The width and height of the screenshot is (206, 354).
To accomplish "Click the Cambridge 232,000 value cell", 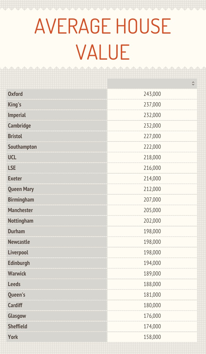I will pos(152,126).
